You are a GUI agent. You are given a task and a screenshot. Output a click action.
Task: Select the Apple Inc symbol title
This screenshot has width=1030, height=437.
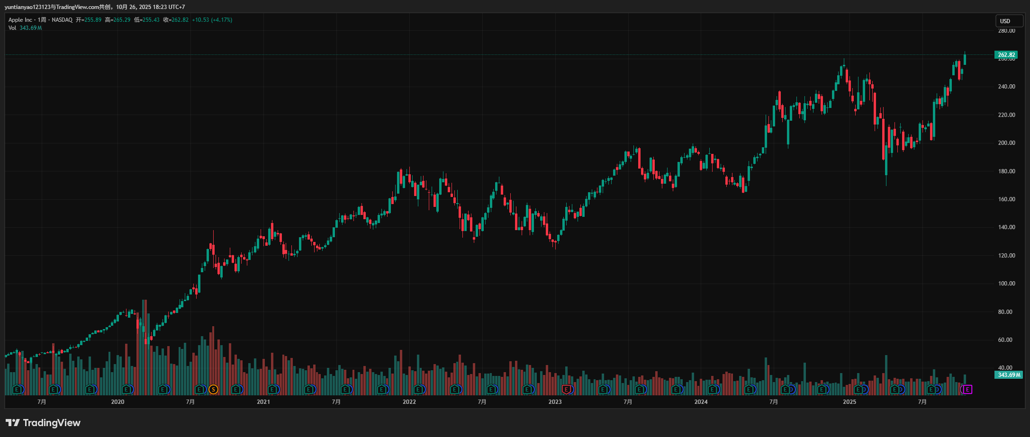coord(20,20)
